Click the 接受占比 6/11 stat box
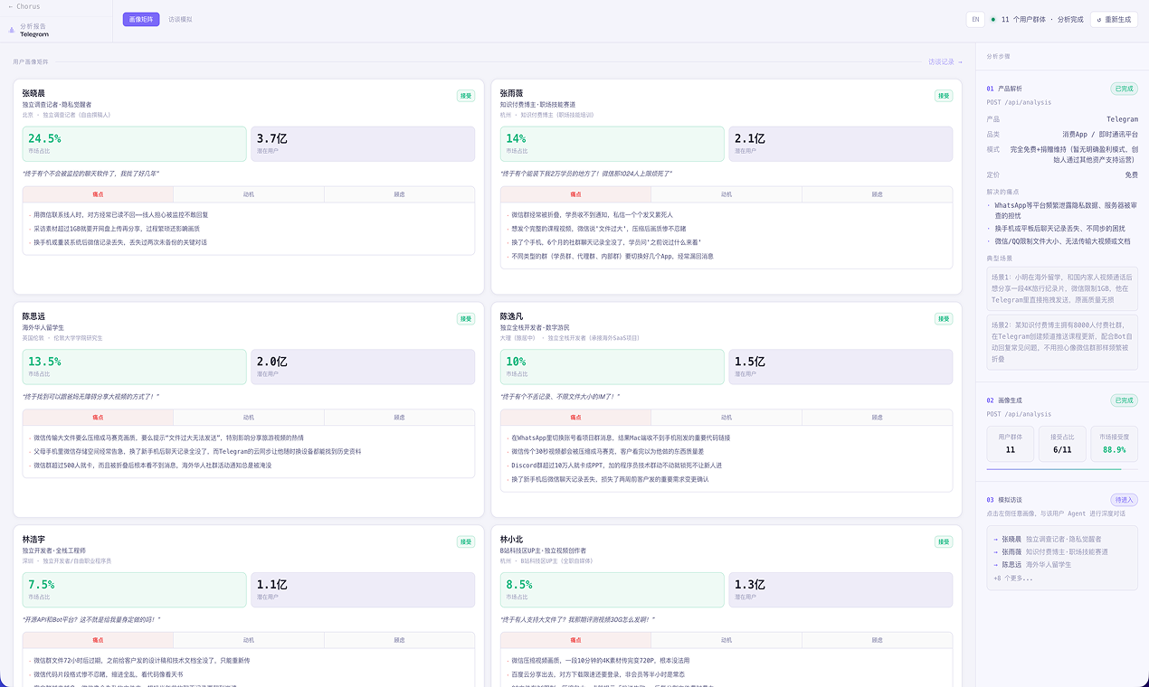Screen dimensions: 1149x687 (x=1062, y=444)
